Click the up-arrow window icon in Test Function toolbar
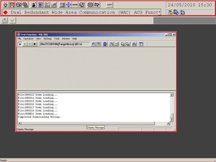This screenshot has height=162, width=216. click(141, 44)
